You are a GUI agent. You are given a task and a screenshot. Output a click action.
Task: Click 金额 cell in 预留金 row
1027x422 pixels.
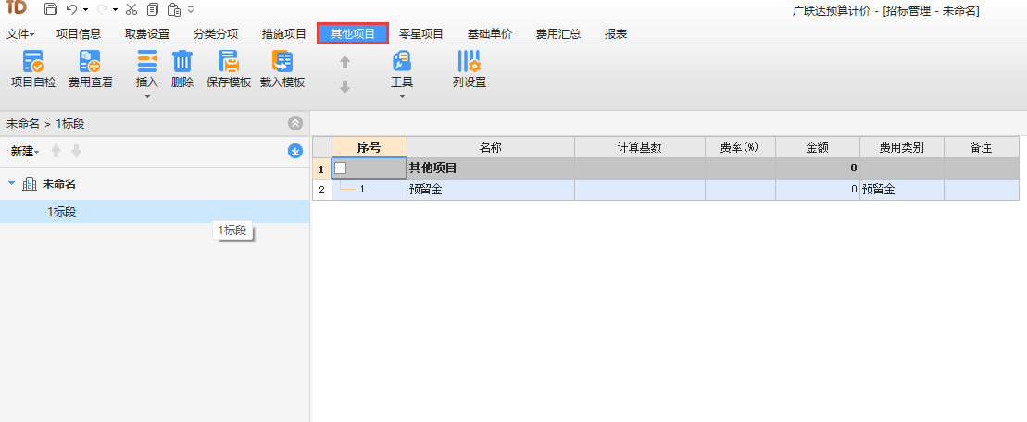818,190
